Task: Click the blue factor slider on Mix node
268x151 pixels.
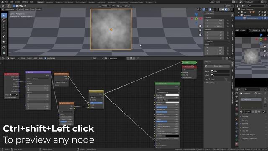Action: (x=96, y=102)
